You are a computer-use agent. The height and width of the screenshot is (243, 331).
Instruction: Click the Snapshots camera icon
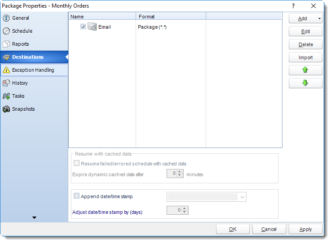[x=6, y=109]
